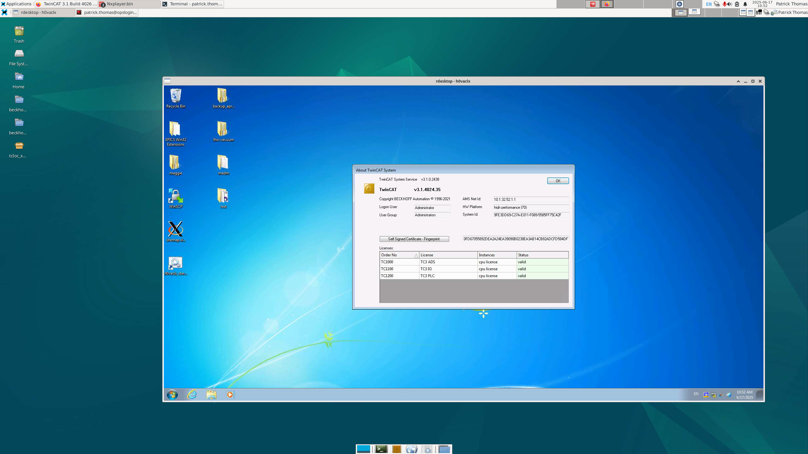808x454 pixels.
Task: Select the TC1000 license row
Action: (474, 262)
